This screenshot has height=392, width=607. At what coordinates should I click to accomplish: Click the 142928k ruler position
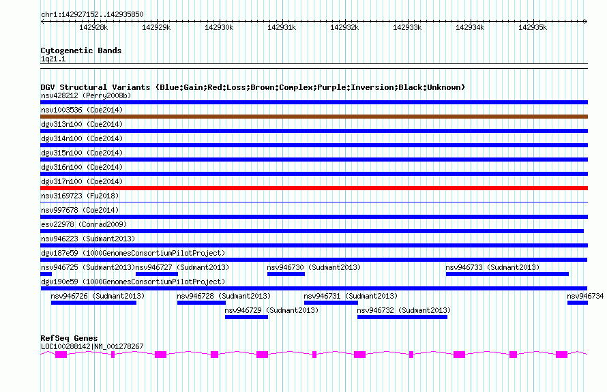point(93,27)
